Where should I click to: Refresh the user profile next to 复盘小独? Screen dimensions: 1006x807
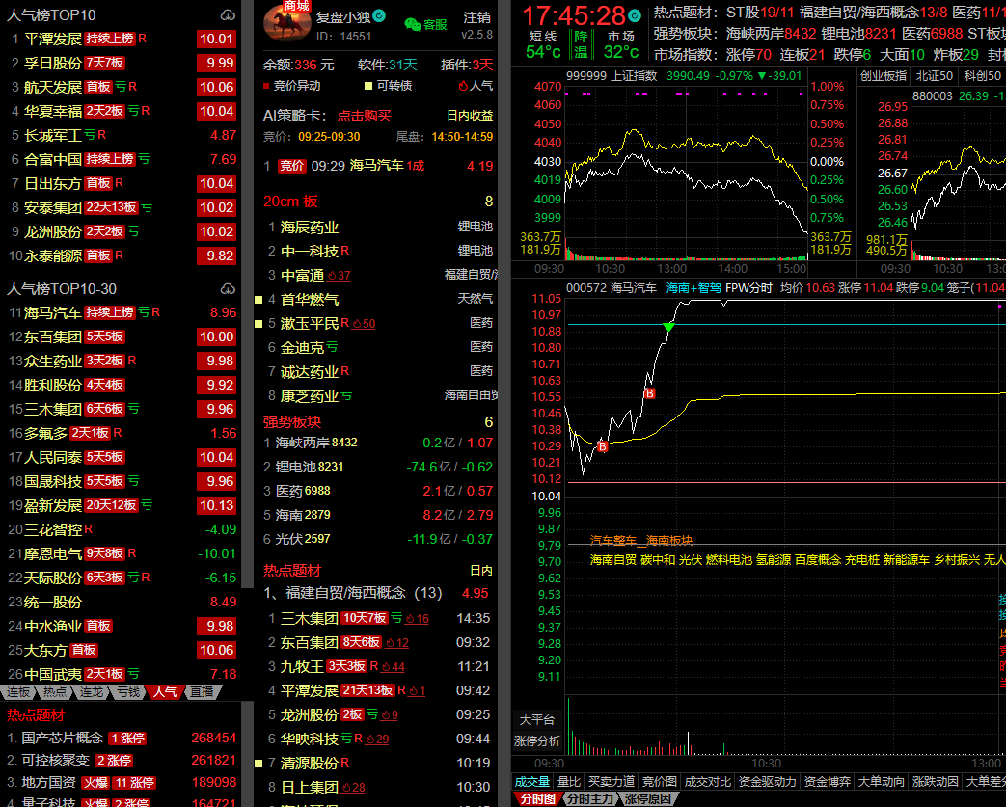click(379, 16)
